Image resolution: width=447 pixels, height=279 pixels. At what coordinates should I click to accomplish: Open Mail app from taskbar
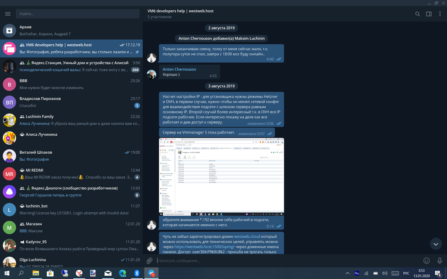pyautogui.click(x=108, y=273)
